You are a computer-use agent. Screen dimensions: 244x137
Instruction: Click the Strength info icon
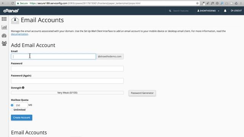pyautogui.click(x=23, y=88)
